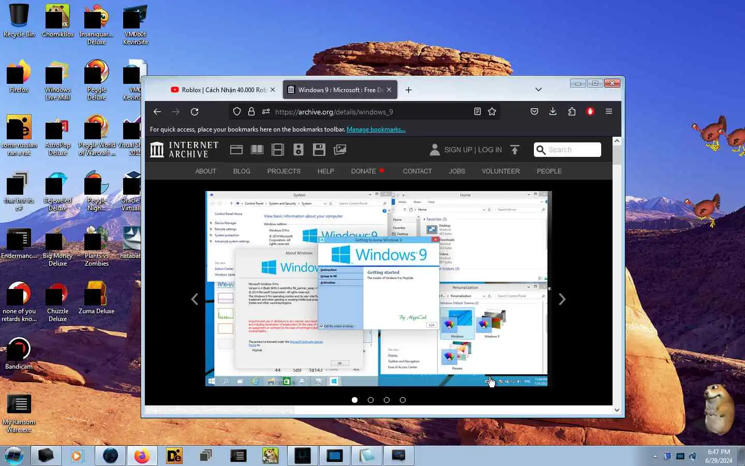
Task: Open a new tab with the plus button
Action: pos(408,90)
